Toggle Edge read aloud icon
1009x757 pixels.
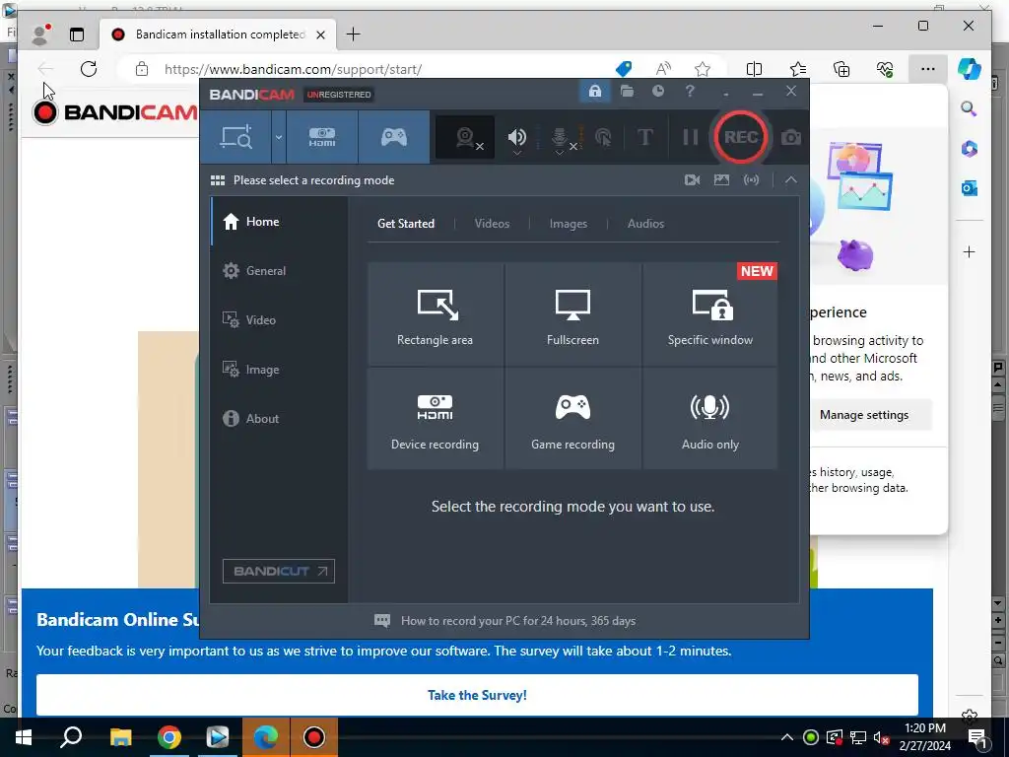tap(663, 69)
